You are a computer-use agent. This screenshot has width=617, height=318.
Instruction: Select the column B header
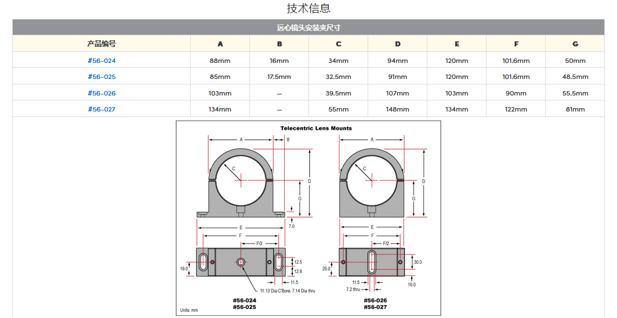point(279,44)
